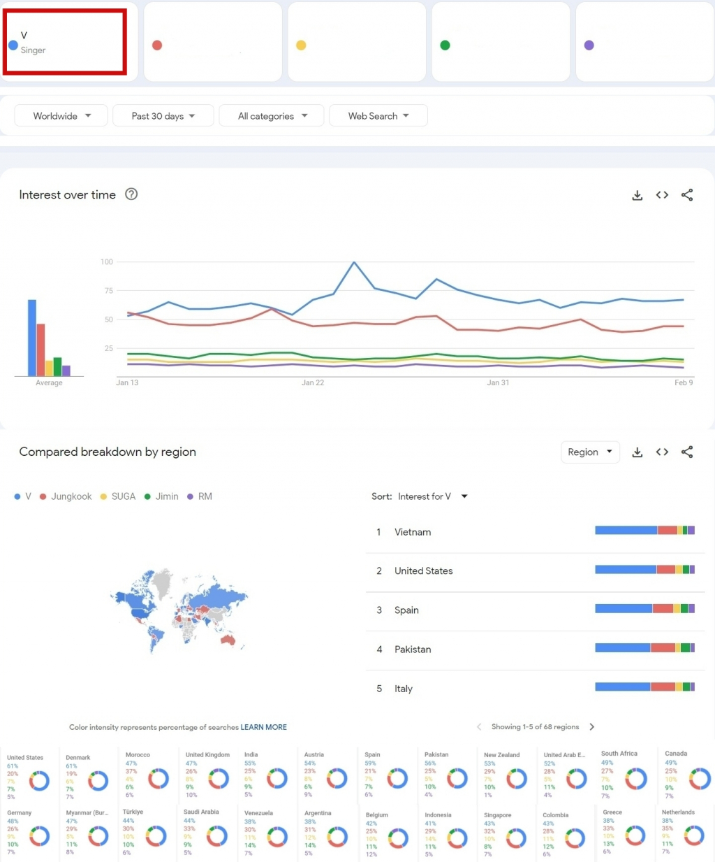Viewport: 715px width, 862px height.
Task: Click the Vietnam stacked comparison bar
Action: 644,531
